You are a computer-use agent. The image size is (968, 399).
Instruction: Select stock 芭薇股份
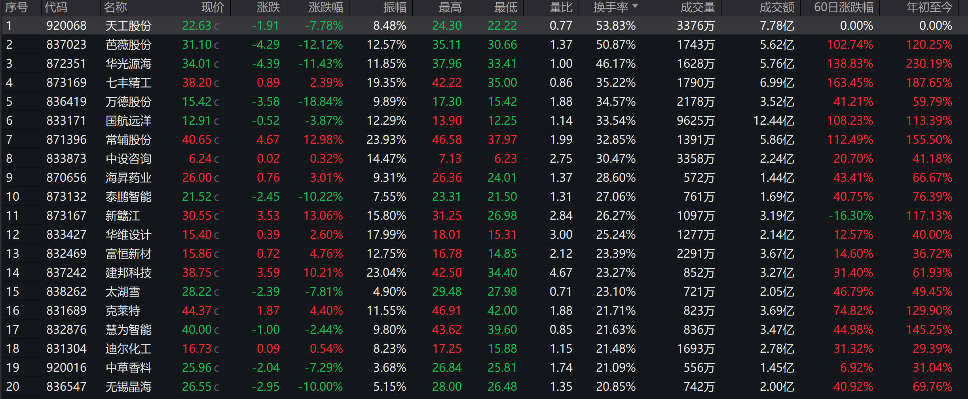tap(128, 45)
